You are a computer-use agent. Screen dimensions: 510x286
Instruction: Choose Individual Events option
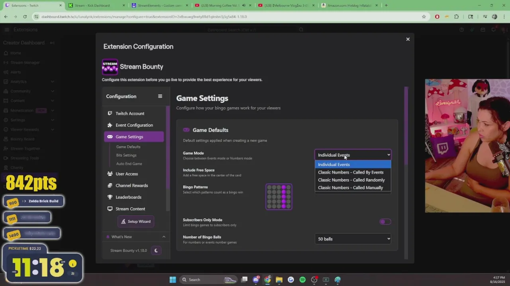pos(353,164)
